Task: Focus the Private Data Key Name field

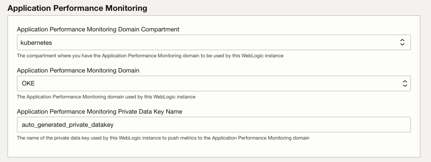Action: coord(214,125)
